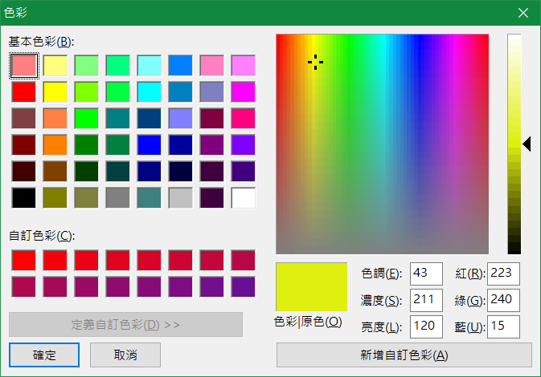Choose the teal swatch in third row
541x377 pixels.
click(x=117, y=119)
